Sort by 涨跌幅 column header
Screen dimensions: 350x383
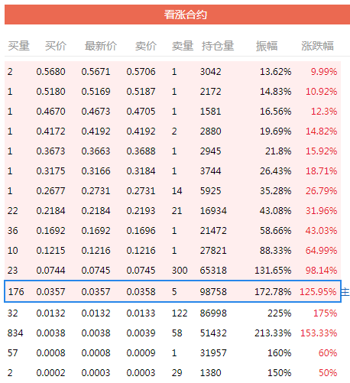click(317, 46)
